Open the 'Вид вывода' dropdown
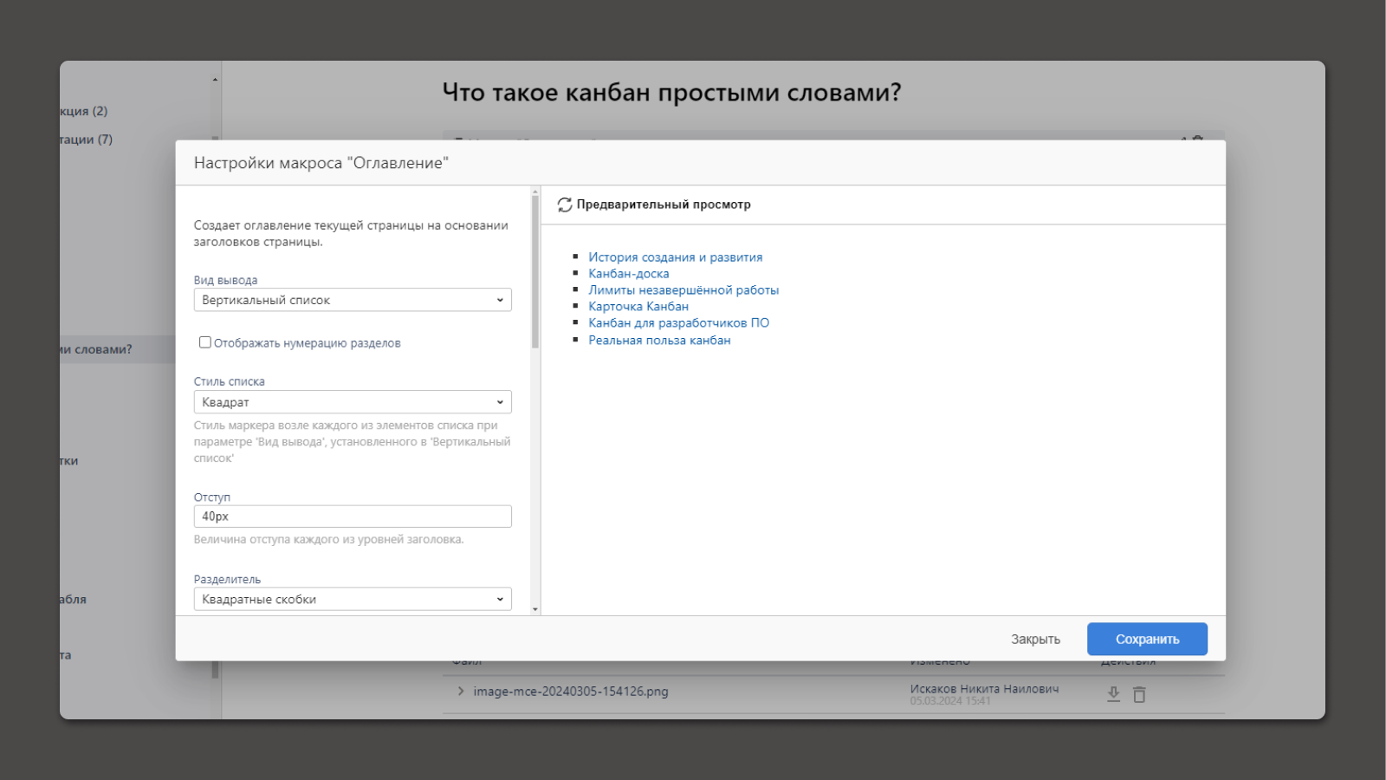The width and height of the screenshot is (1386, 780). (x=353, y=300)
